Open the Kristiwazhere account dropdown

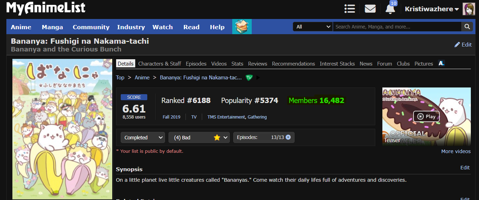coord(432,9)
